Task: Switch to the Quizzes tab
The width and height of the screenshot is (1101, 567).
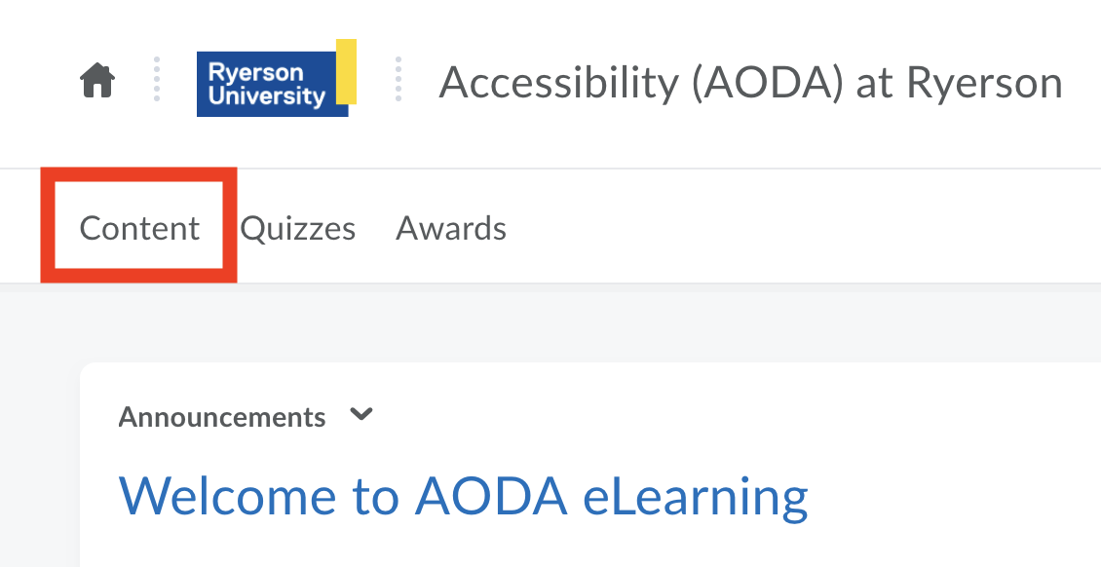Action: click(298, 228)
